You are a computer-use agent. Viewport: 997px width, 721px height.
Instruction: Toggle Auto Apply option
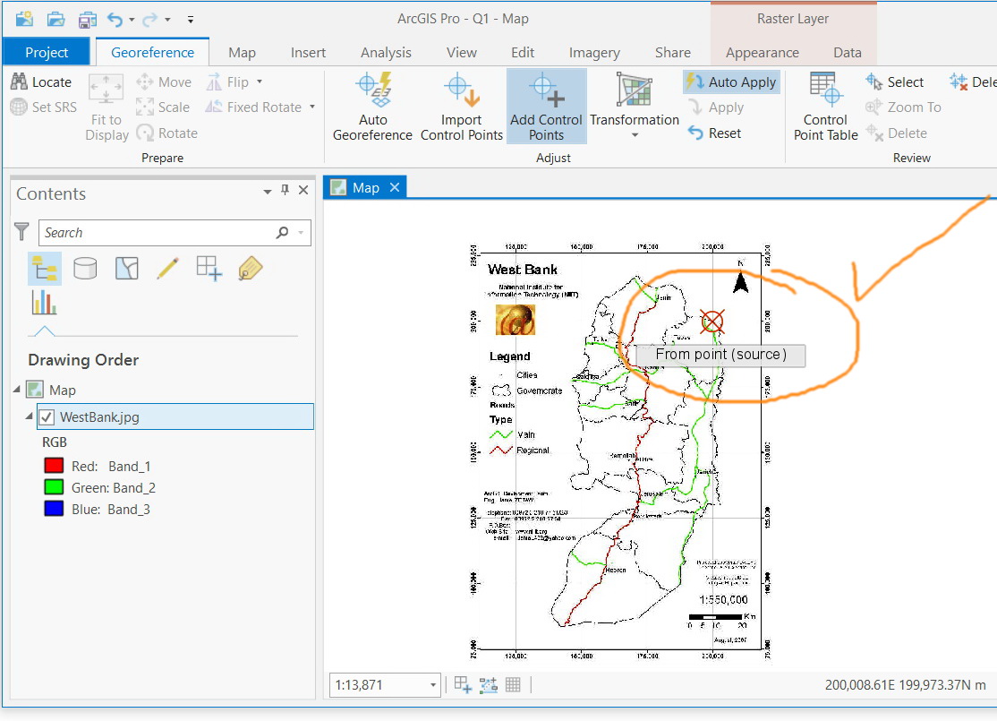pyautogui.click(x=731, y=82)
